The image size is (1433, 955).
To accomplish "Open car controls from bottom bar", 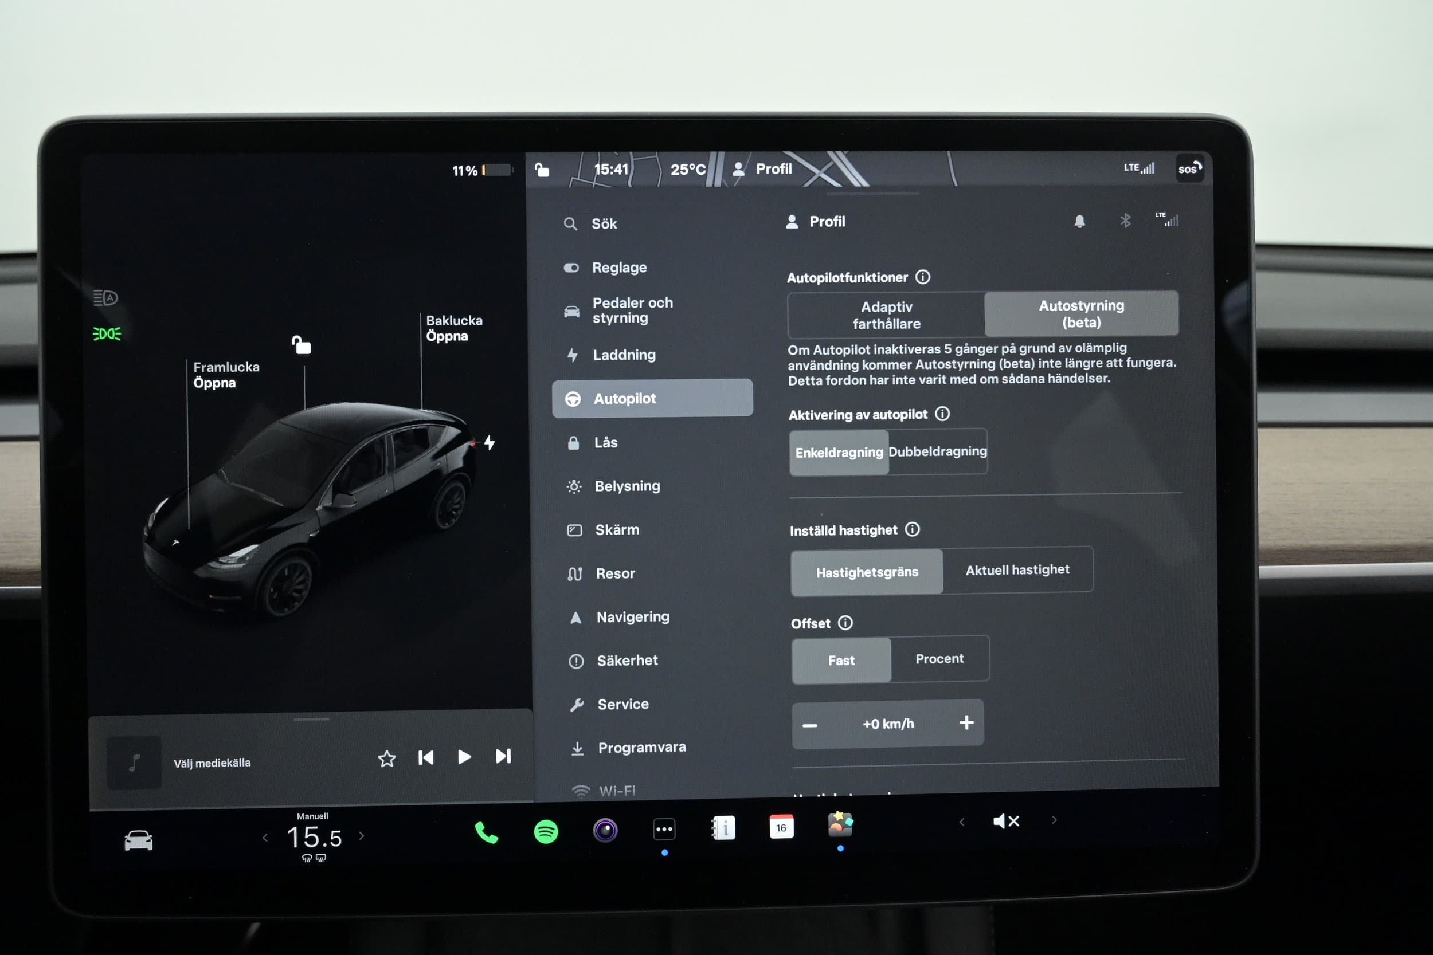I will (138, 840).
